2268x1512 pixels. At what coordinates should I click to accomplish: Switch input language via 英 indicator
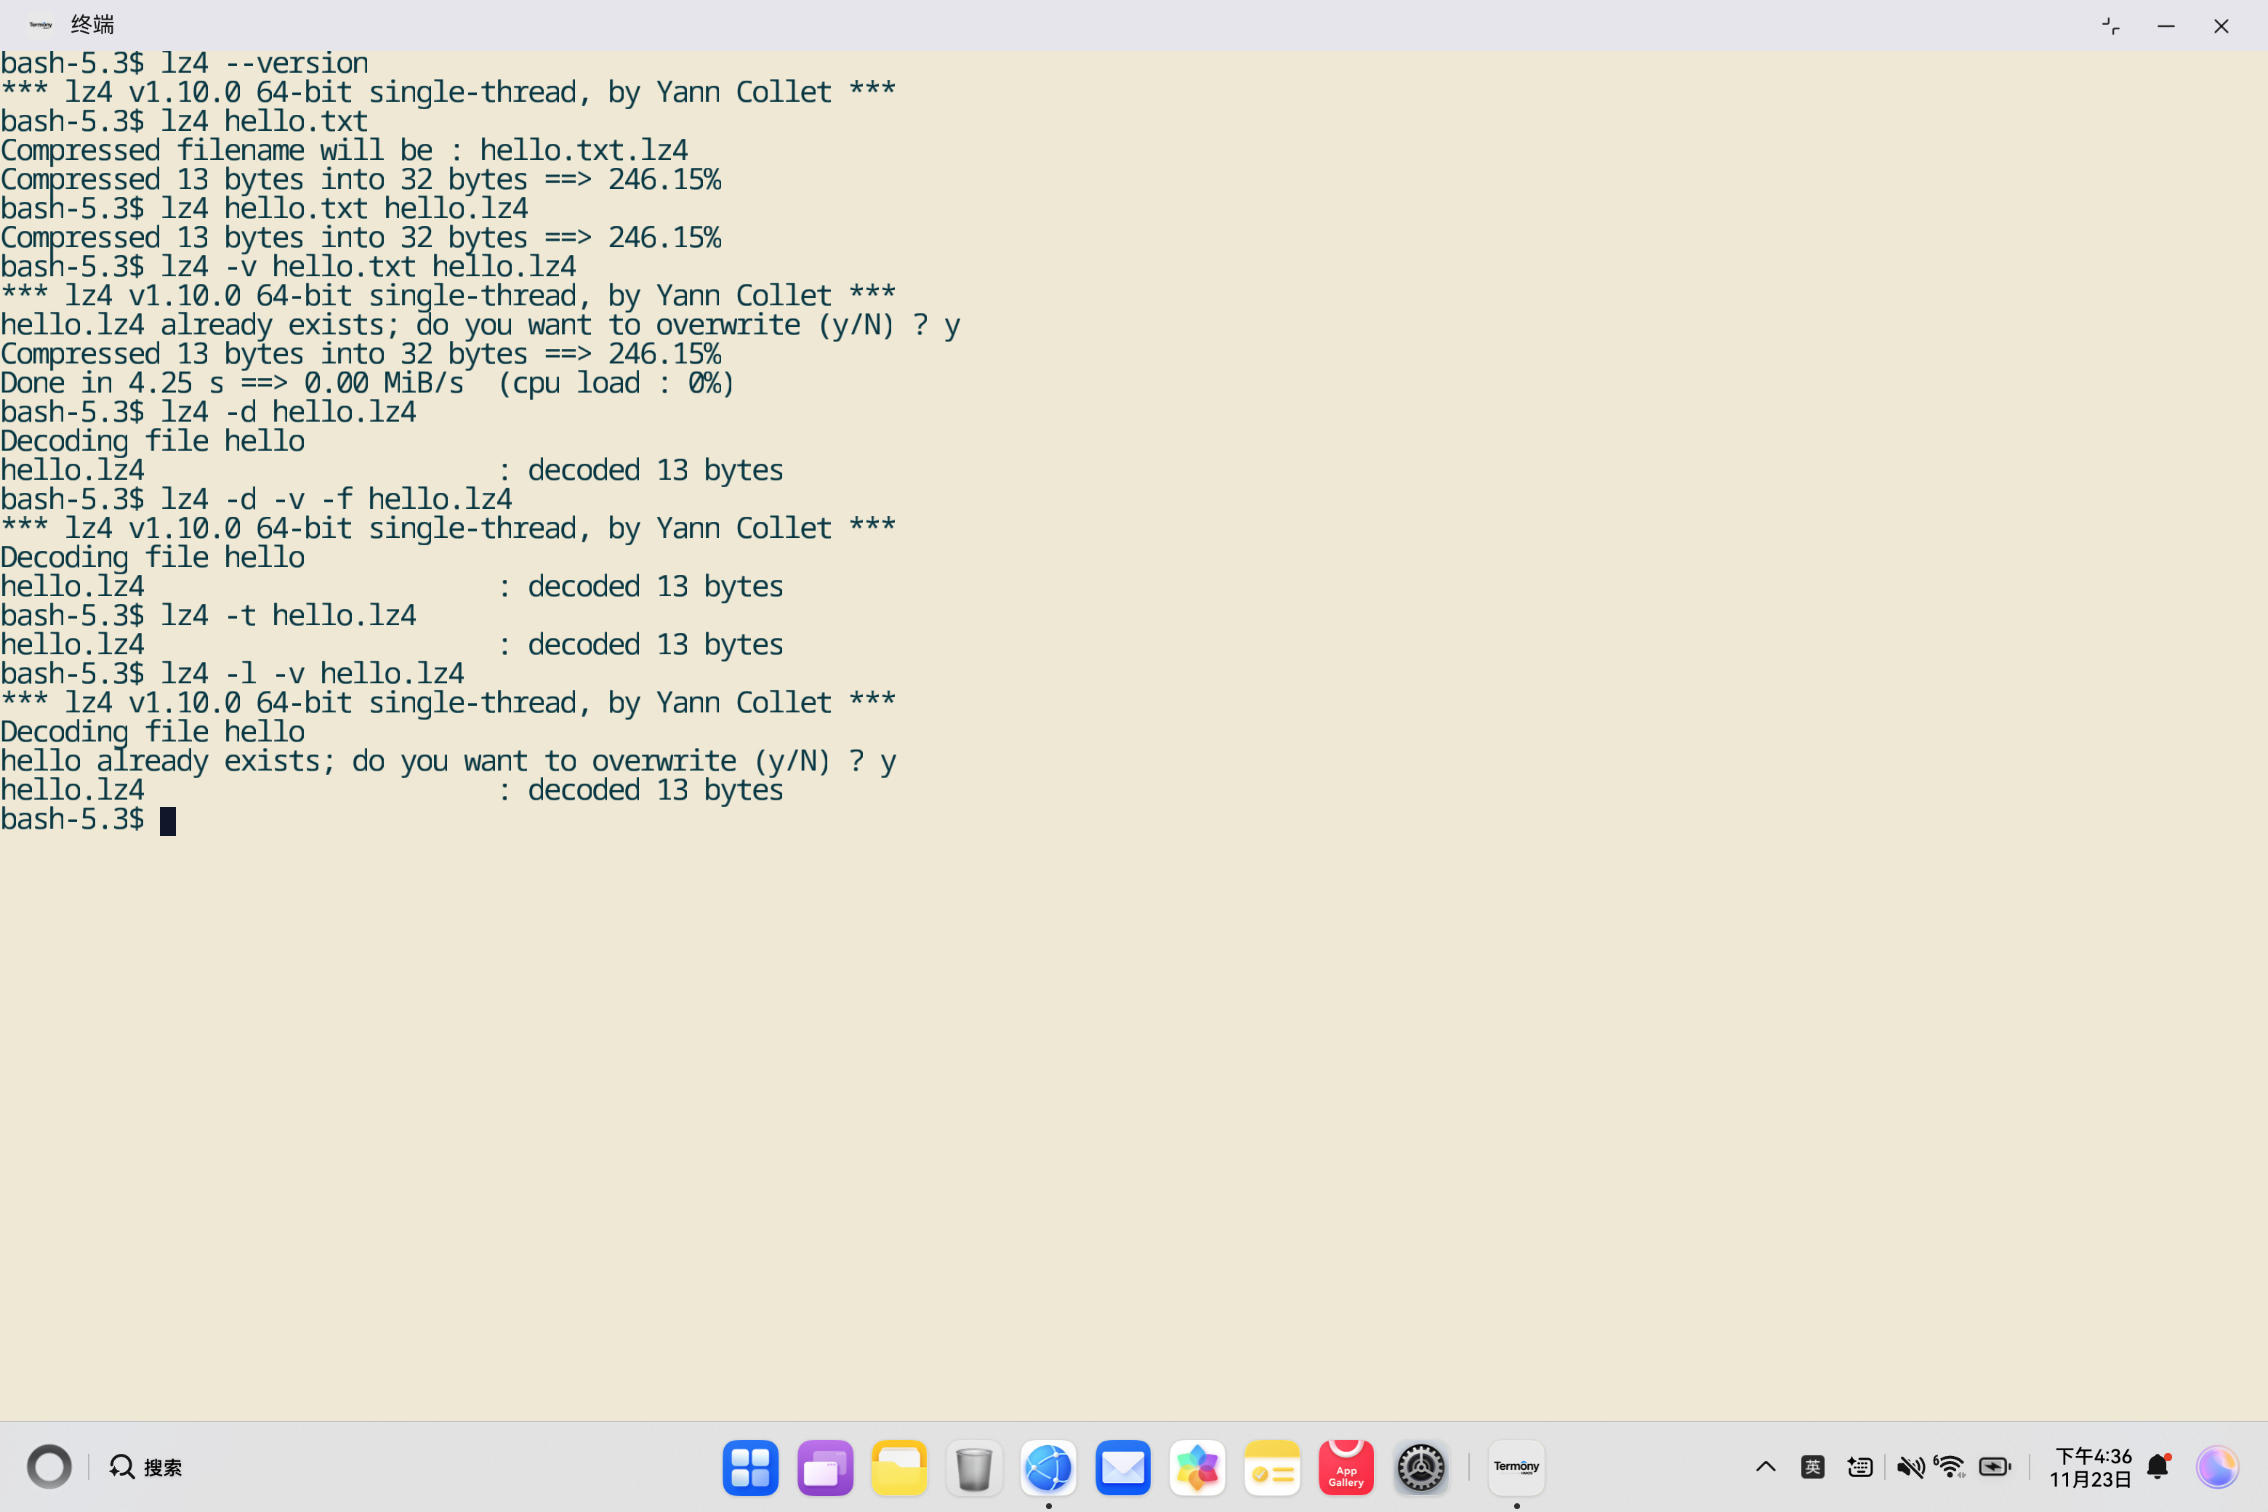point(1812,1467)
